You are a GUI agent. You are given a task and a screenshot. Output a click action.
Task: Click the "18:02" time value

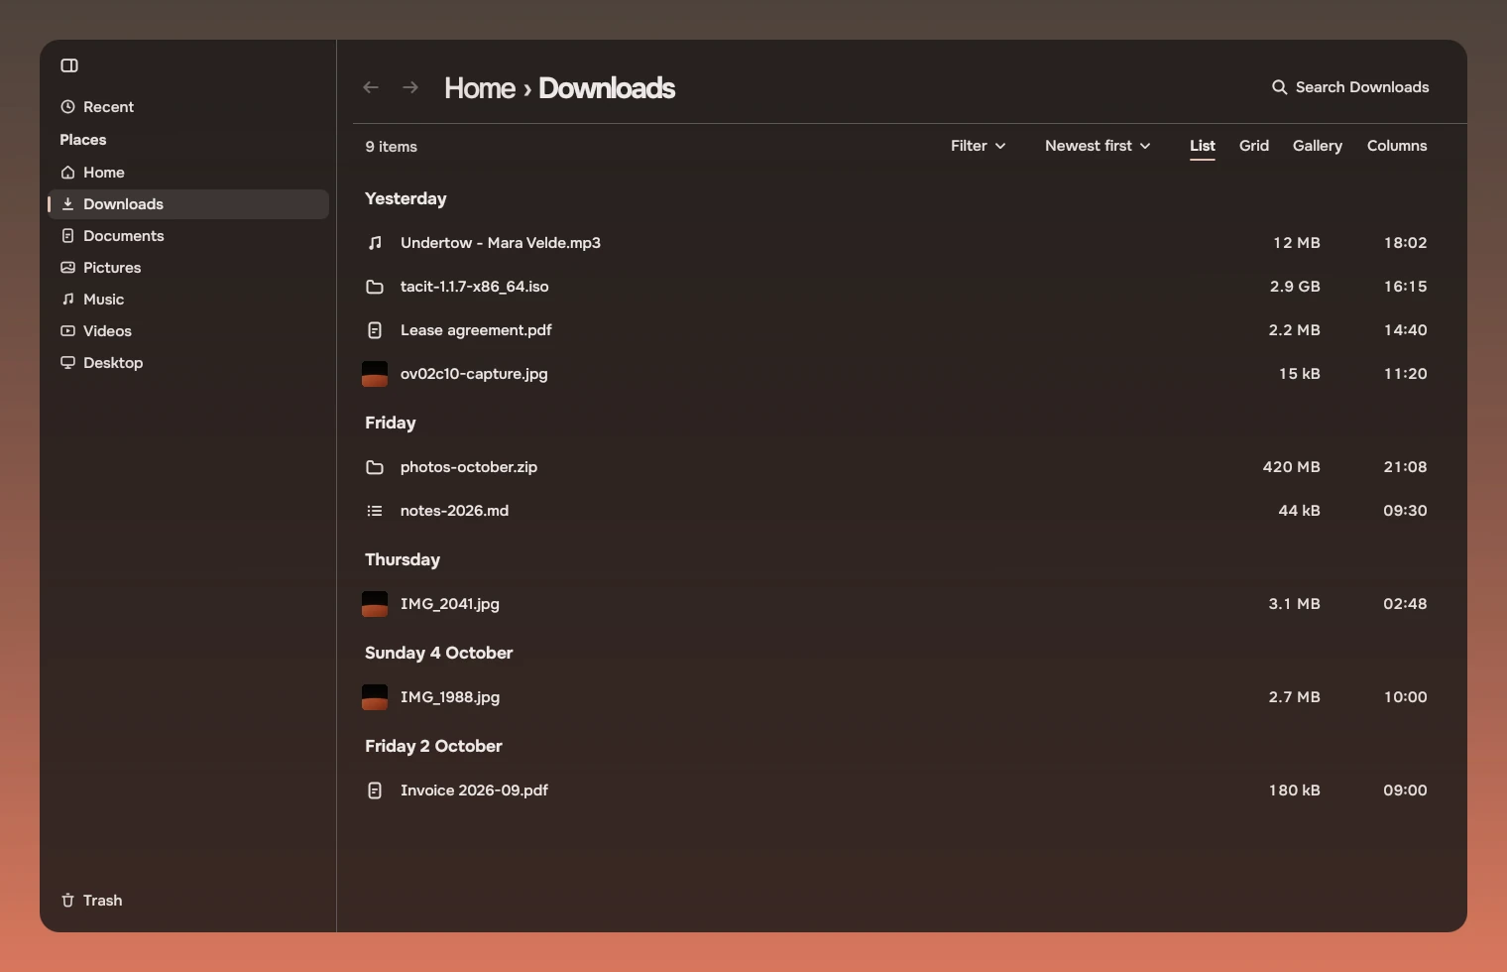(1406, 243)
